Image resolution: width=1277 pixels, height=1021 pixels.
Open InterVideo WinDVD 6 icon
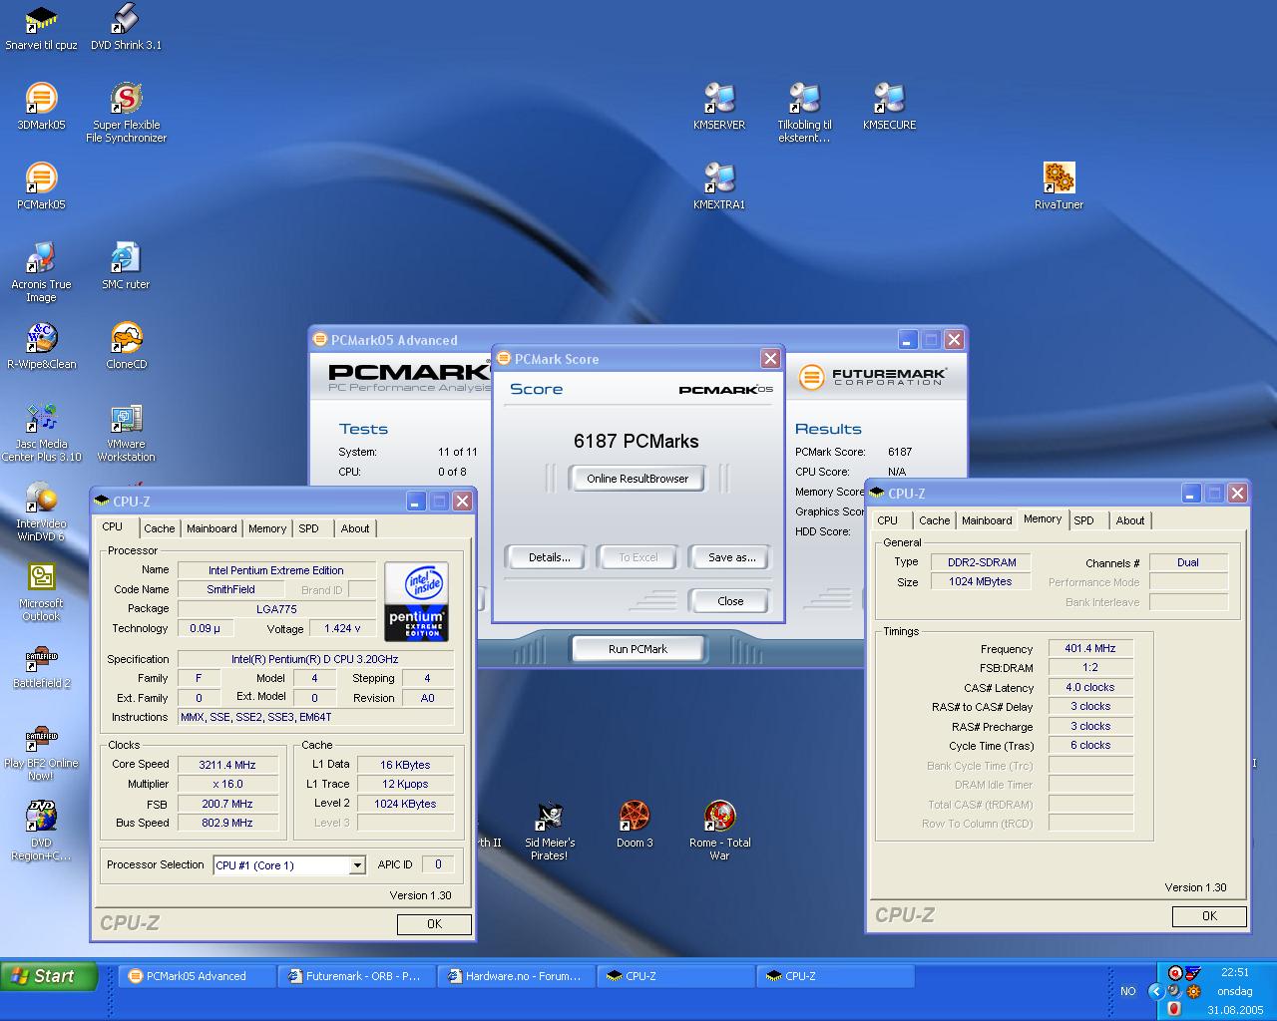point(41,511)
